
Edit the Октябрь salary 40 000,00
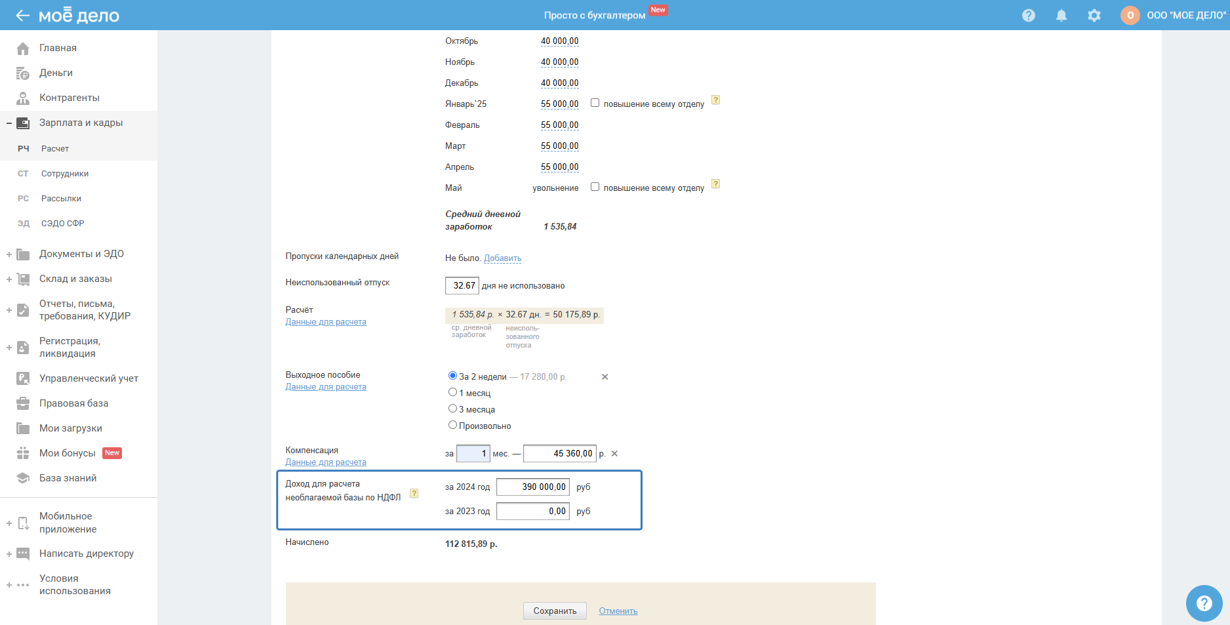tap(560, 41)
